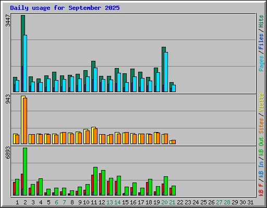The image size is (267, 208).
Task: Click the 'kB Out' legend label
Action: (x=261, y=147)
